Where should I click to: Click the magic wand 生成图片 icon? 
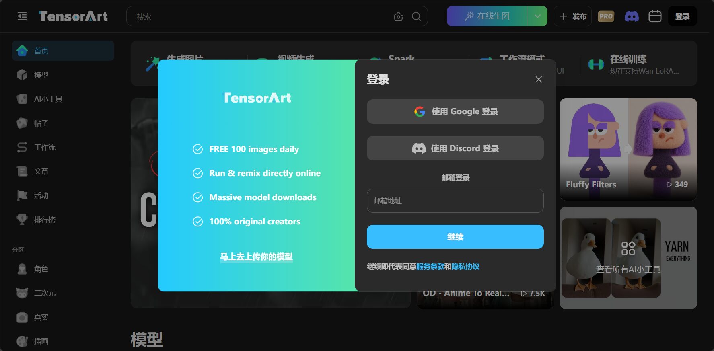click(152, 64)
